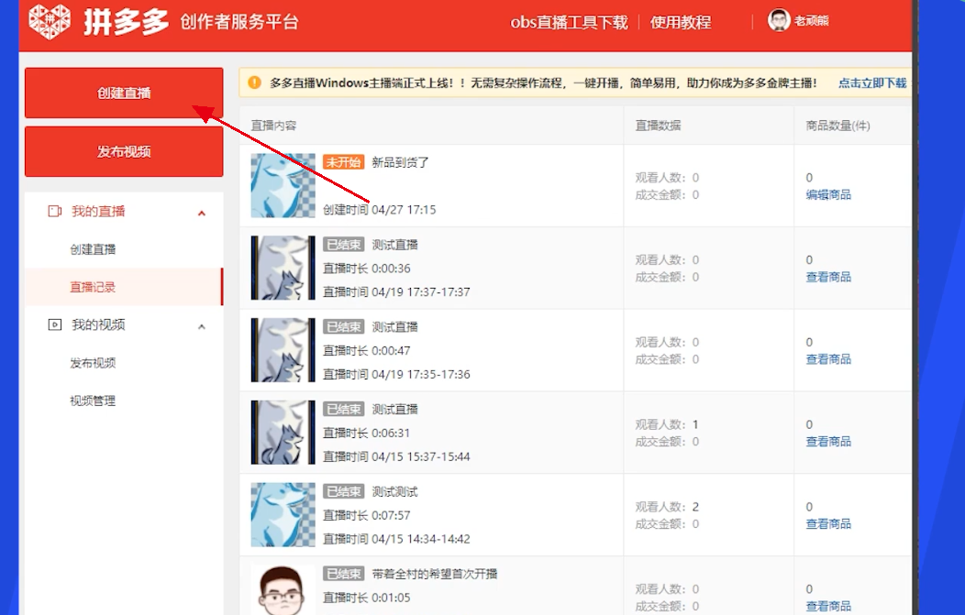Open 发布视频 under 我的视频
The width and height of the screenshot is (965, 615).
click(x=93, y=363)
